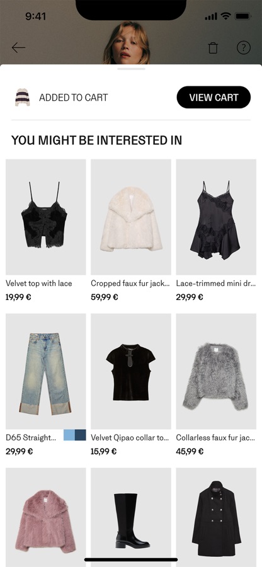Screen dimensions: 262x567
Task: Open help via question mark icon
Action: tap(244, 47)
